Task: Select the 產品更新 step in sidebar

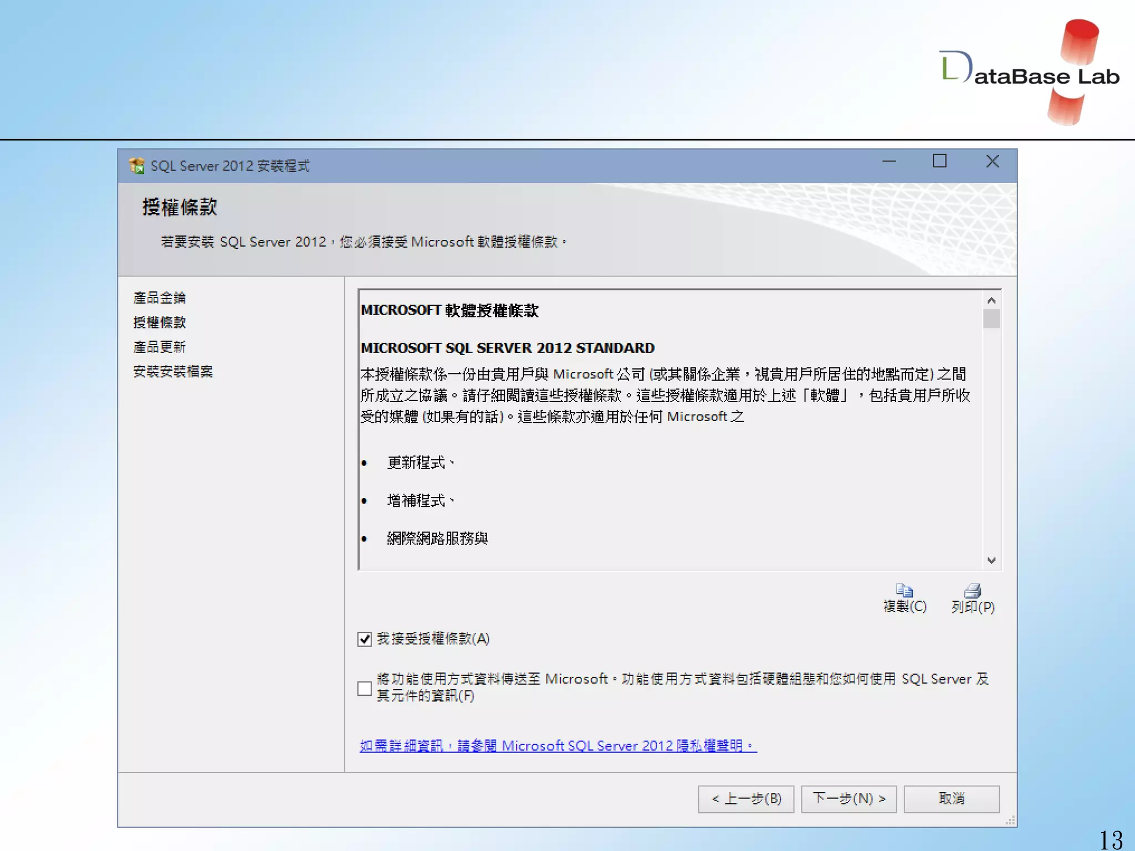Action: click(x=160, y=347)
